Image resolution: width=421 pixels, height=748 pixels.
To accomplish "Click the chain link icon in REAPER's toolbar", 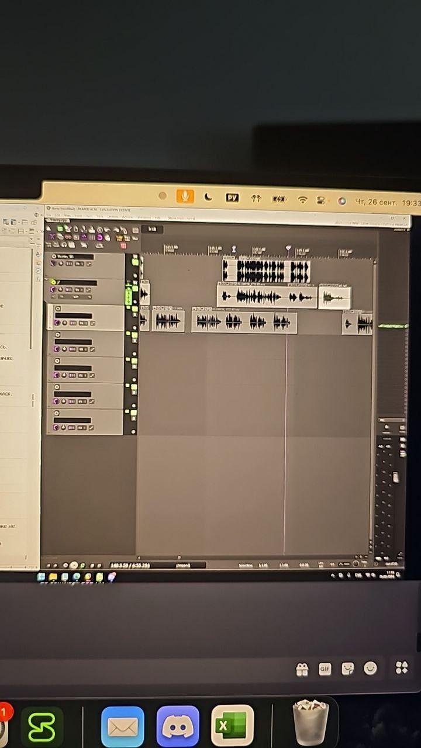I will coord(68,237).
